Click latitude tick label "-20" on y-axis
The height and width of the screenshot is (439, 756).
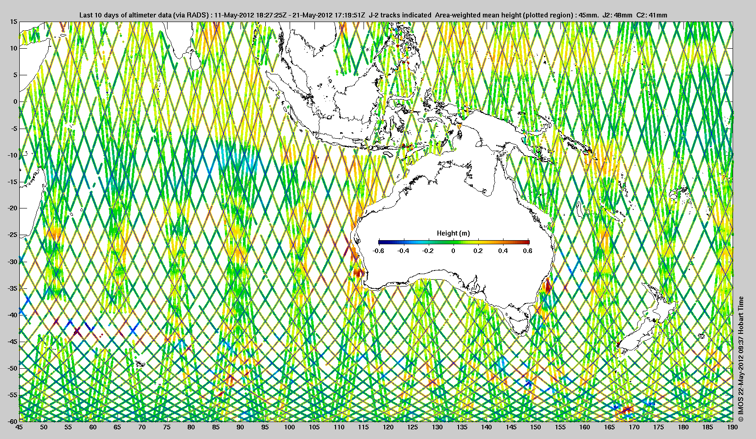12,208
